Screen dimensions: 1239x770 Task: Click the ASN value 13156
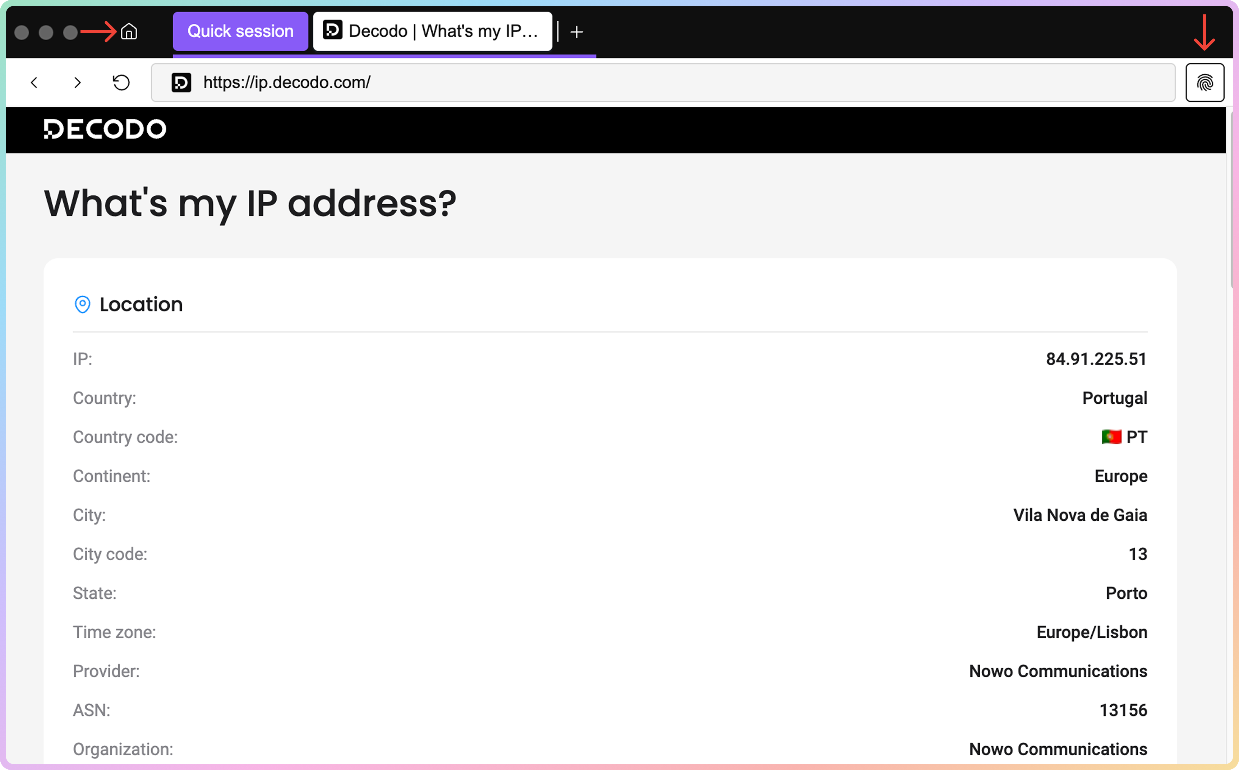coord(1123,710)
